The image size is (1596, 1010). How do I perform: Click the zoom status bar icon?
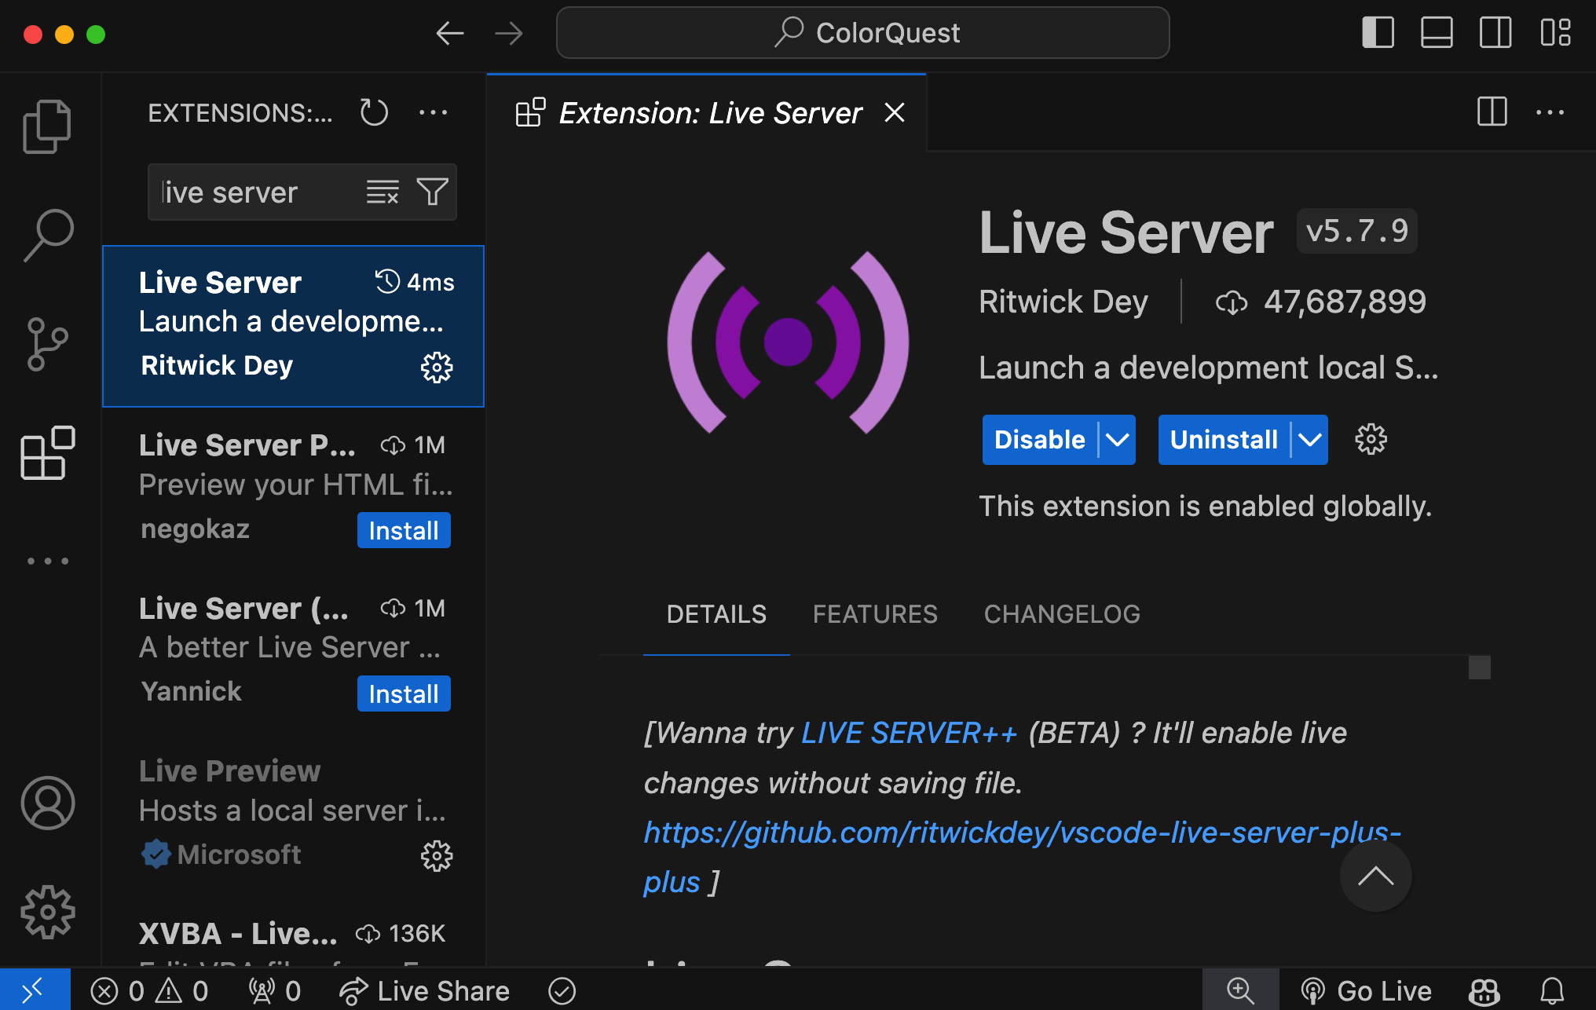[x=1240, y=990]
